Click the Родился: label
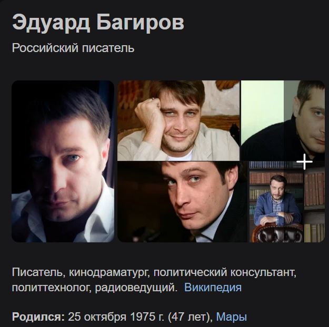Image resolution: width=329 pixels, height=327 pixels. (38, 316)
